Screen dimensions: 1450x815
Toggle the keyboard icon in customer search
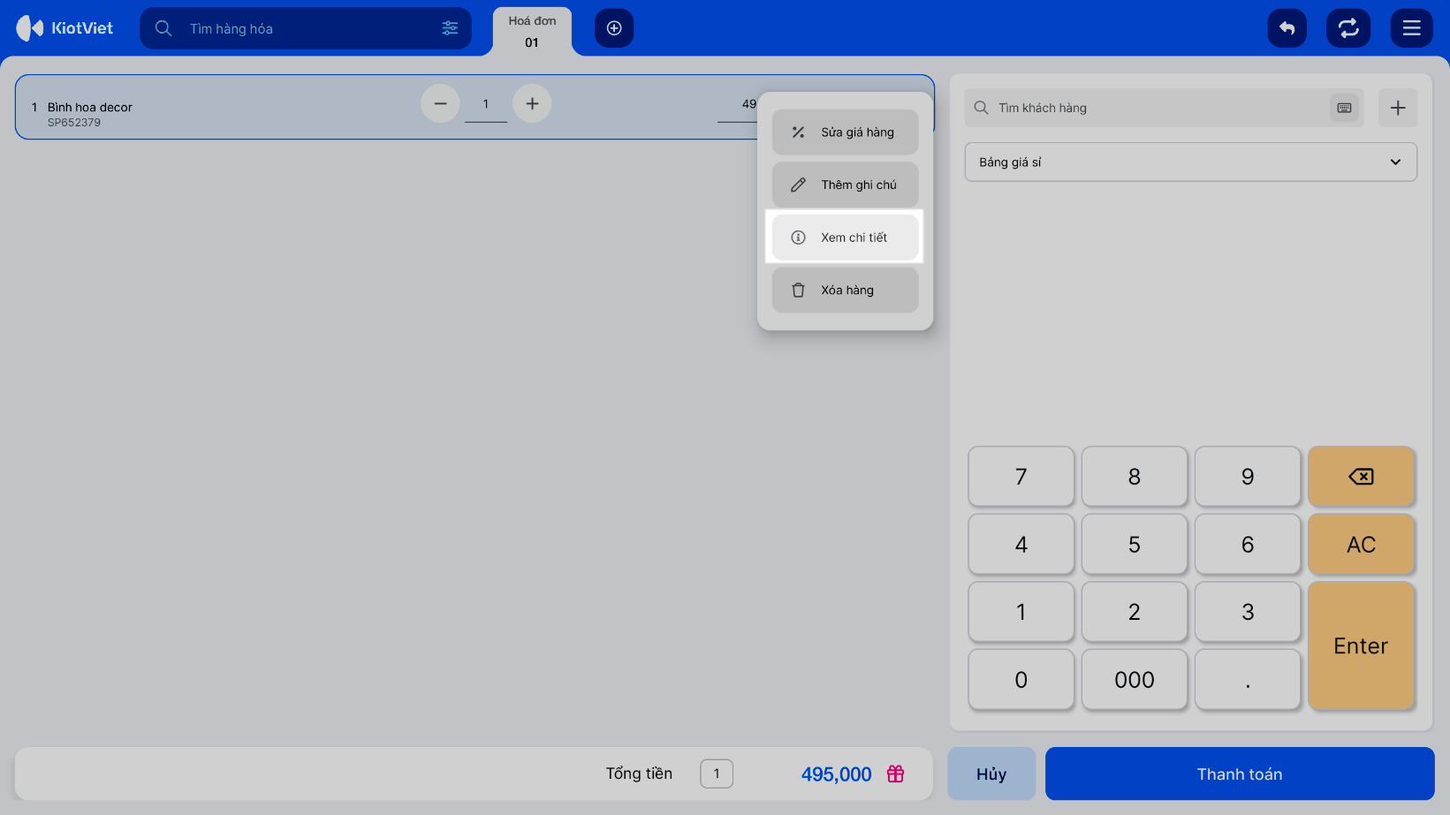pyautogui.click(x=1344, y=108)
